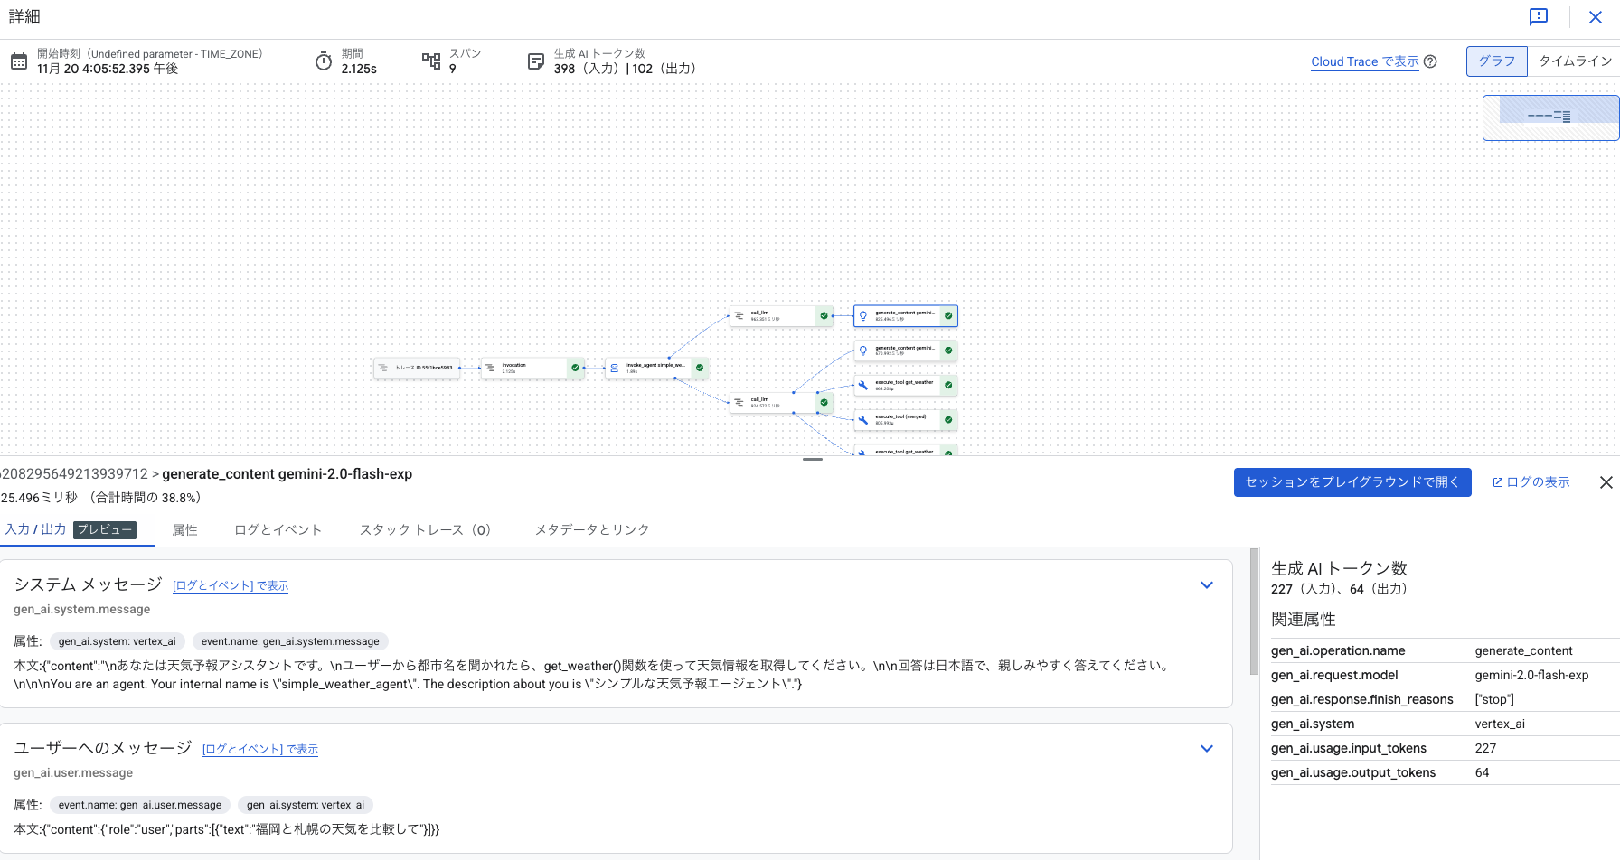Click the help icon beside Cloud Trace link
Viewport: 1620px width, 860px height.
[x=1430, y=61]
